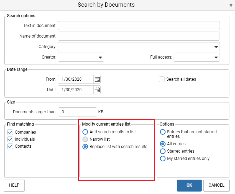Select the All entries option
Image resolution: width=235 pixels, height=194 pixels.
163,144
